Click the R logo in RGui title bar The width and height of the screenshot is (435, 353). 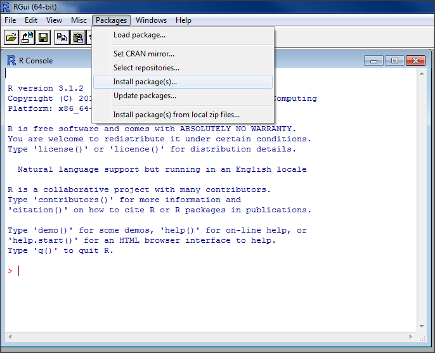[6, 7]
